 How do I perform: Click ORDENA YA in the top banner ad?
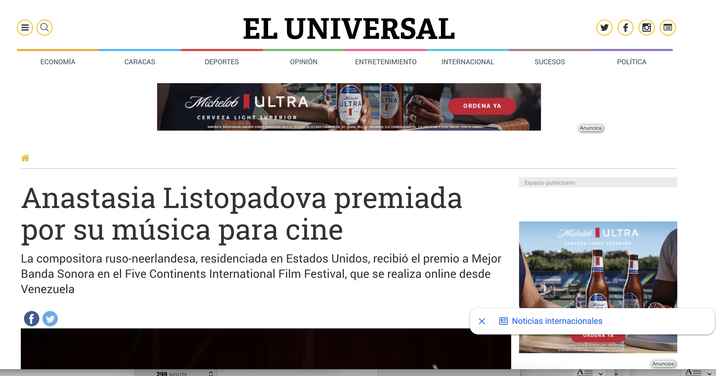482,106
